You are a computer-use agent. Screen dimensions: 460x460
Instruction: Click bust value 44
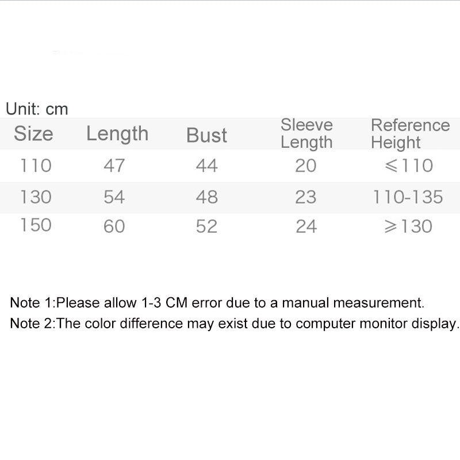click(x=206, y=166)
